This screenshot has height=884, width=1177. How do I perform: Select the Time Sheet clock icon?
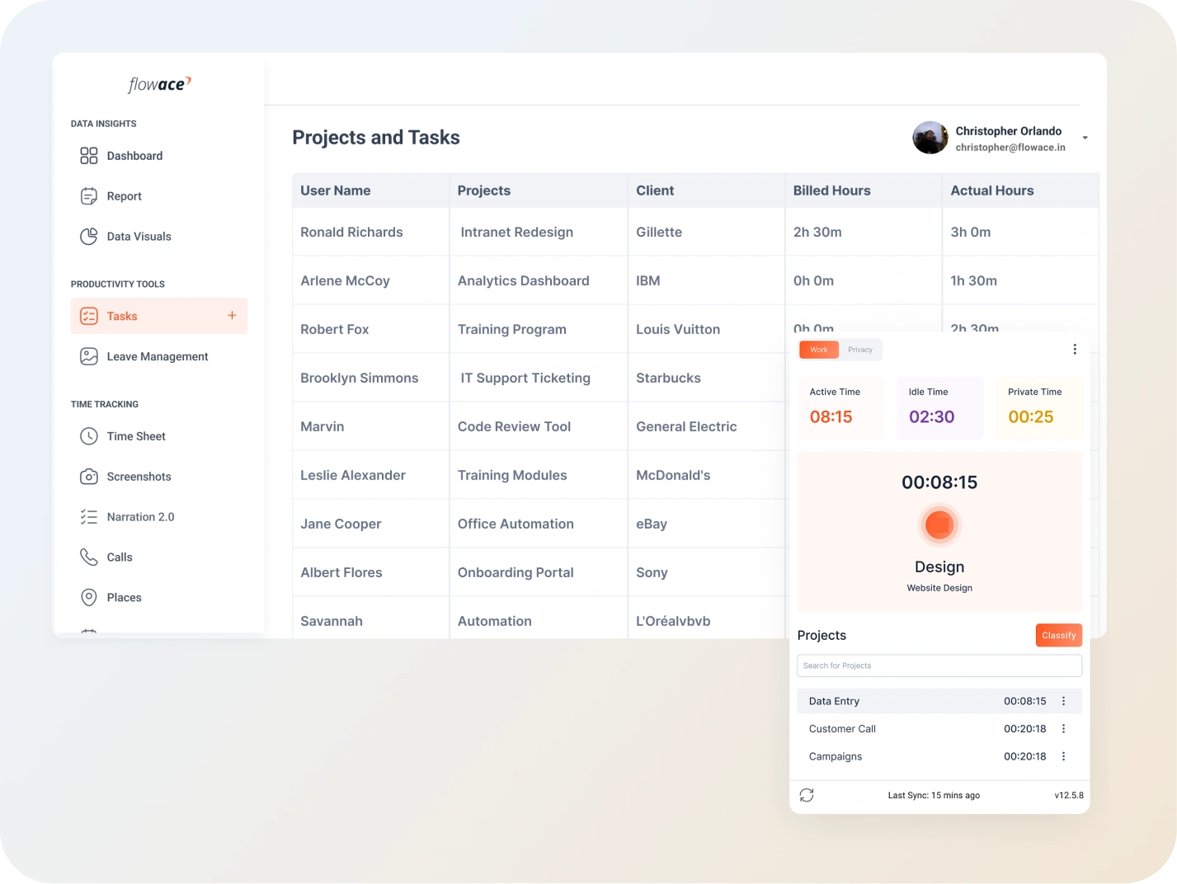tap(88, 436)
